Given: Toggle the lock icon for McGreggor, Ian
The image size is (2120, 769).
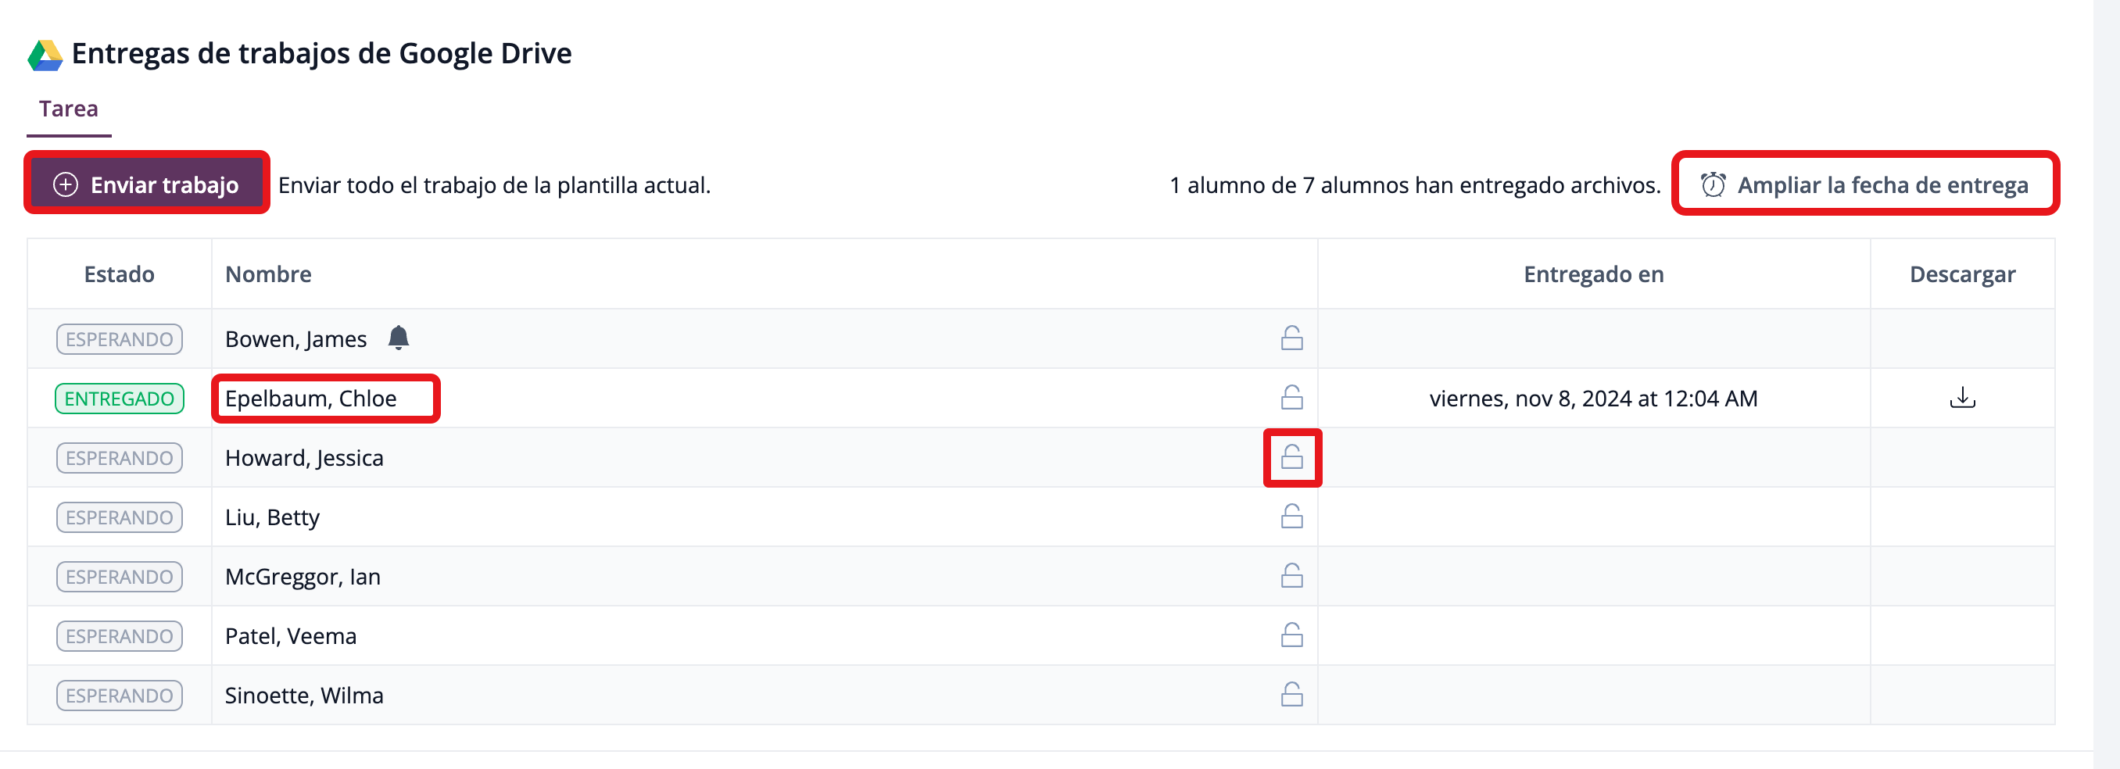Looking at the screenshot, I should pyautogui.click(x=1291, y=576).
